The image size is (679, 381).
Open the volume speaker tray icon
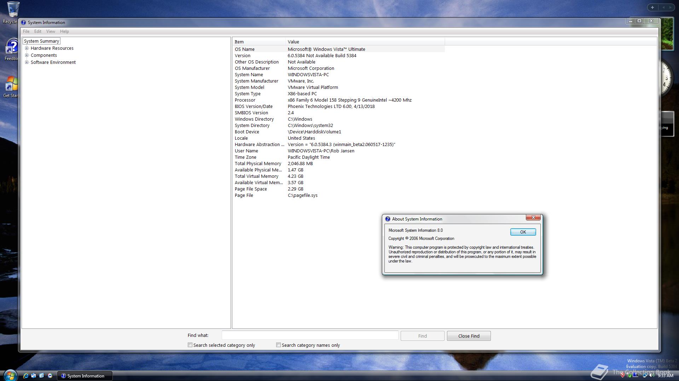click(652, 375)
